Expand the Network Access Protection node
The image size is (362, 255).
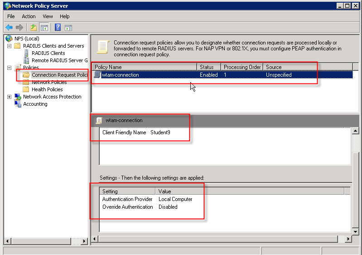(x=9, y=97)
